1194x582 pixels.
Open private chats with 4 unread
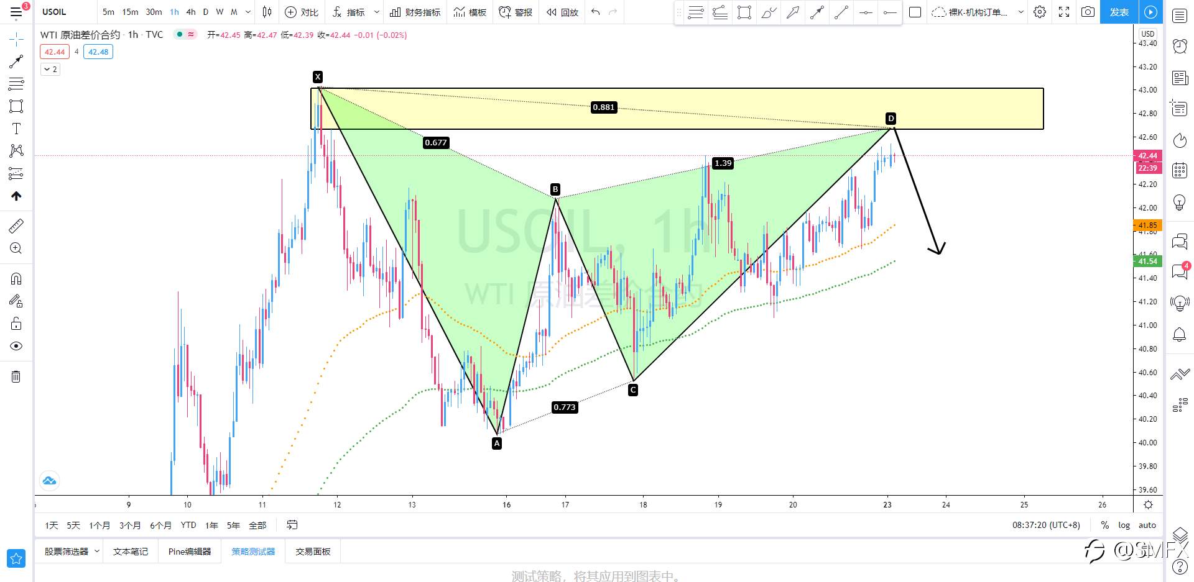point(1180,271)
